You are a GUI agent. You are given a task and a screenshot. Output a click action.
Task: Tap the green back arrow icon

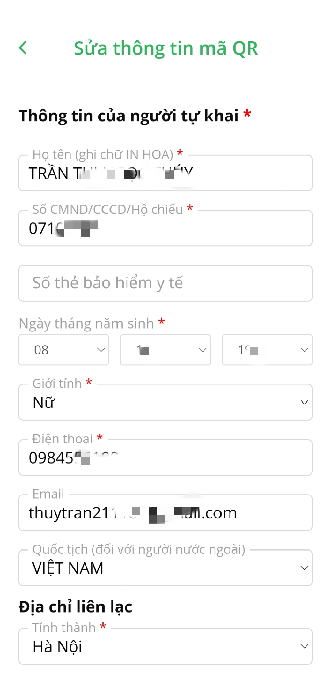click(x=23, y=48)
